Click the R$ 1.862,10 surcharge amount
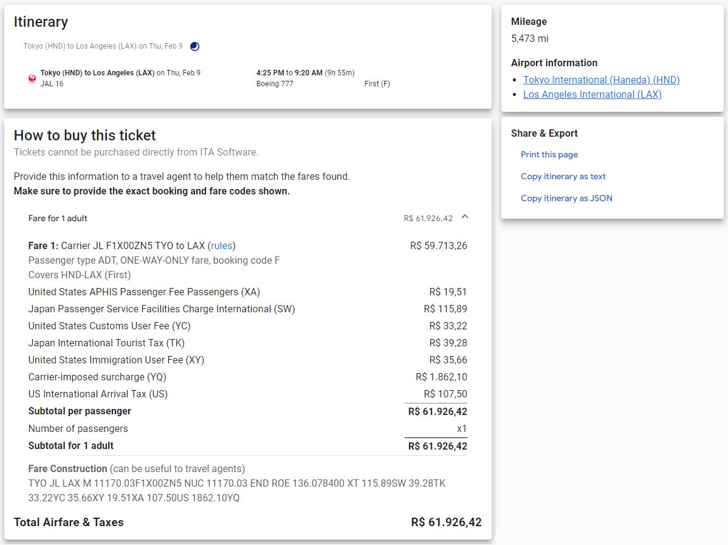 pos(442,377)
